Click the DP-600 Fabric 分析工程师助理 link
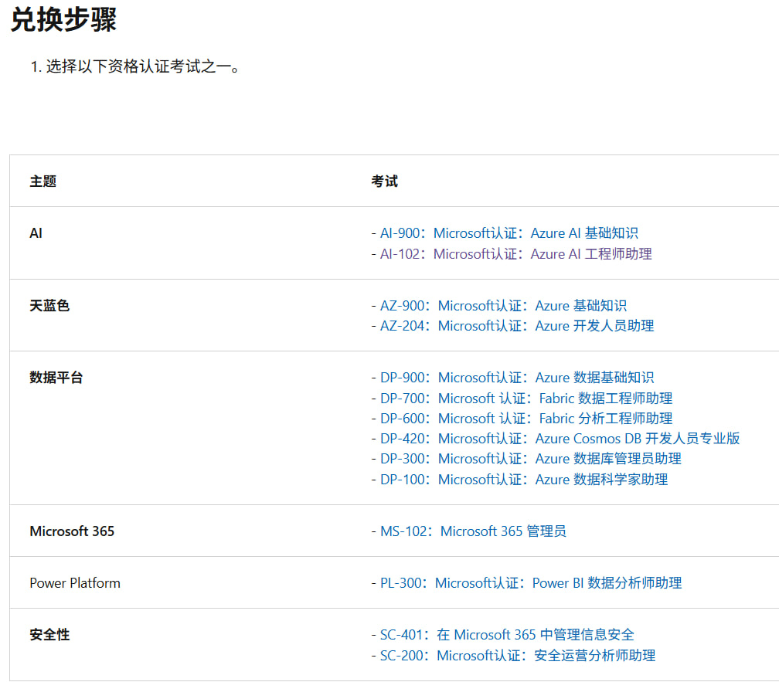 pyautogui.click(x=526, y=419)
